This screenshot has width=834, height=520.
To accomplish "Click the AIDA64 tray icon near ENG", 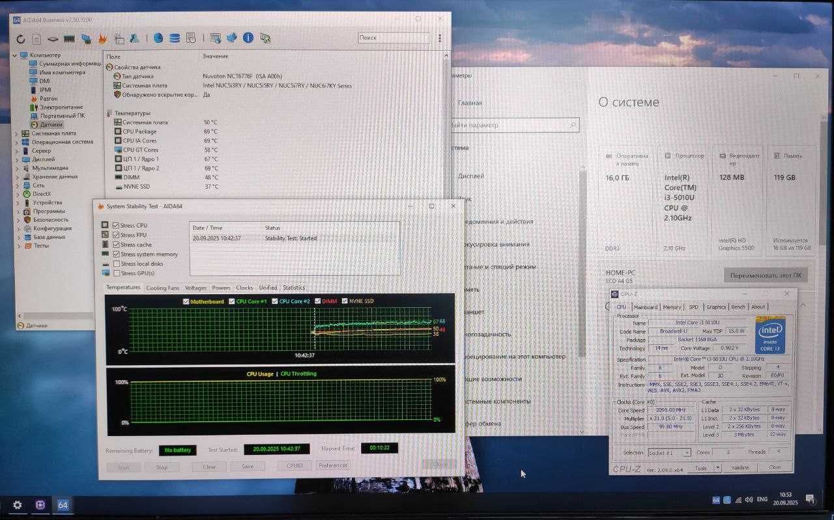I will (716, 499).
